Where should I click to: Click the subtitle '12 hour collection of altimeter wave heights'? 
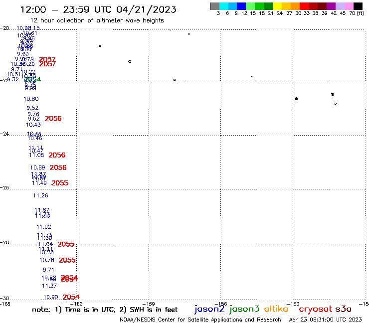97,20
